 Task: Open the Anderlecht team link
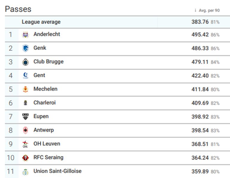pyautogui.click(x=47, y=34)
